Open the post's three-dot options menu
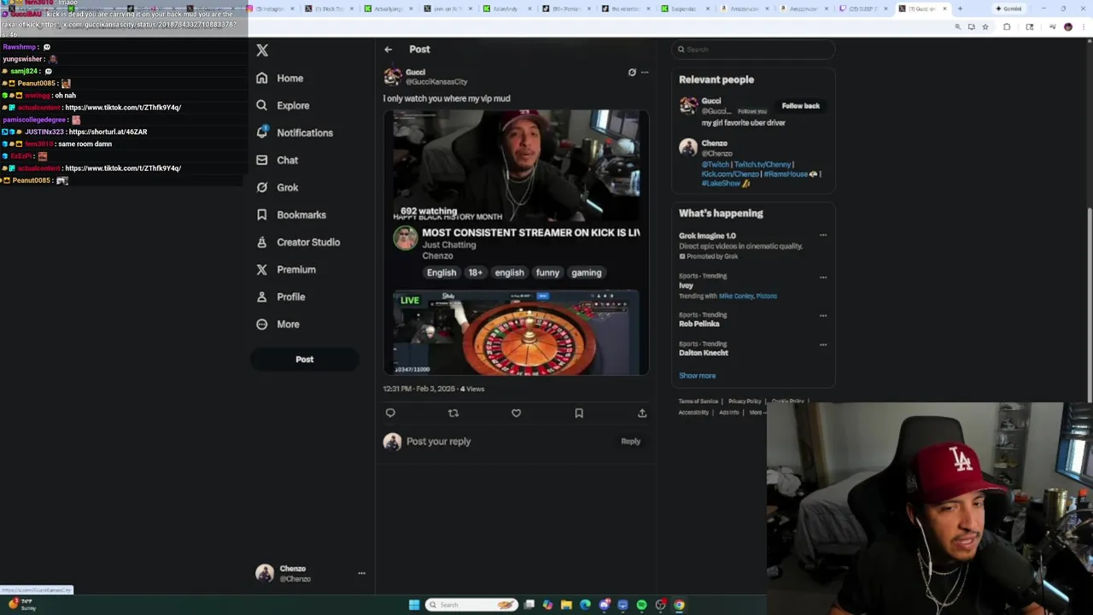Image resolution: width=1093 pixels, height=615 pixels. [645, 73]
